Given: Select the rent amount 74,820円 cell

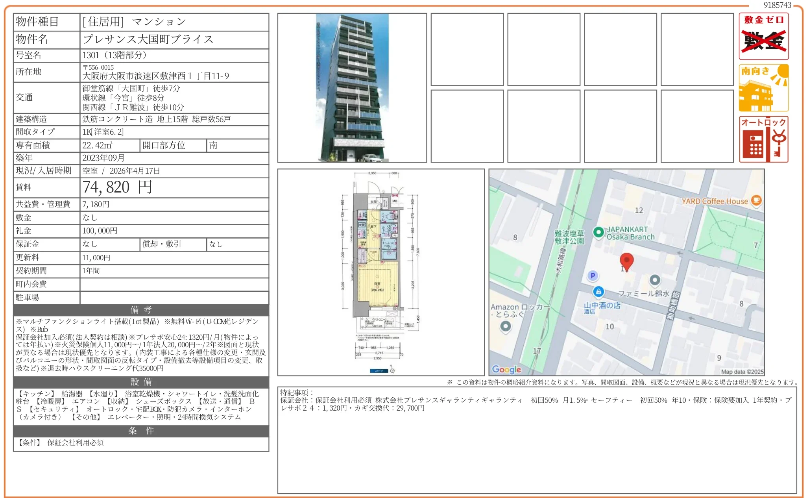Looking at the screenshot, I should (x=116, y=188).
